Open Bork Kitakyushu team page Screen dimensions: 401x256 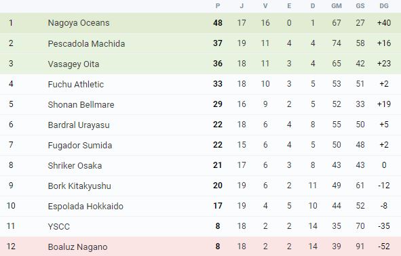(x=79, y=186)
